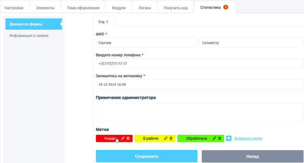Open the Тема оформления tab
Image resolution: width=304 pixels, height=163 pixels.
pyautogui.click(x=83, y=8)
